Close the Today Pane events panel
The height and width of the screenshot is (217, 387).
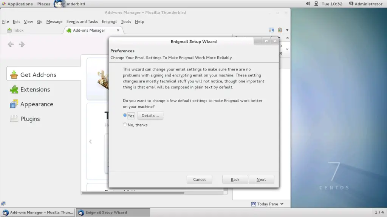[287, 38]
